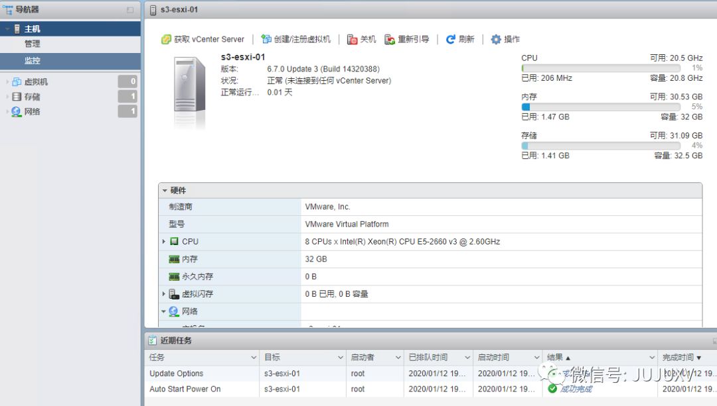The width and height of the screenshot is (717, 406).
Task: Click the blue refresh (刷新) icon
Action: tap(450, 40)
